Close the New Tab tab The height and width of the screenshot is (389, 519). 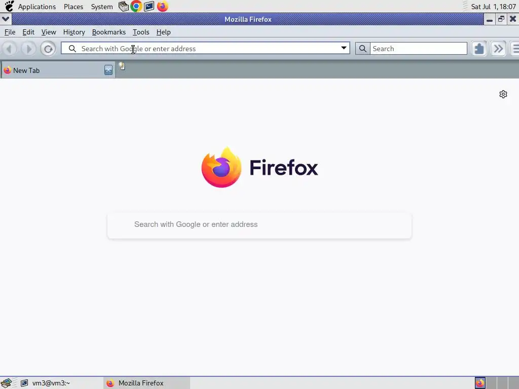coord(108,70)
